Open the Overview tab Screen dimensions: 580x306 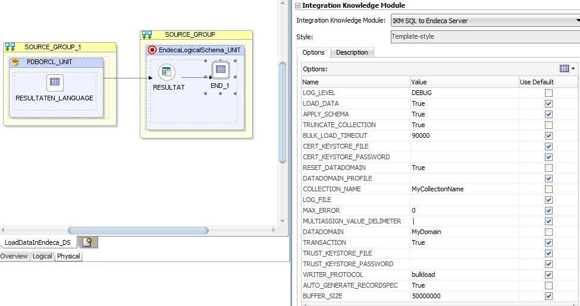pyautogui.click(x=14, y=256)
